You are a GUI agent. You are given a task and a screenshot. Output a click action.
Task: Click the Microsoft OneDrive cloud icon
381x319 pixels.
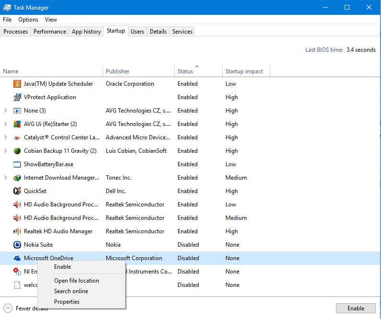[17, 258]
